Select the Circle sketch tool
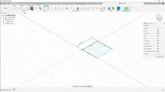 tap(21, 8)
